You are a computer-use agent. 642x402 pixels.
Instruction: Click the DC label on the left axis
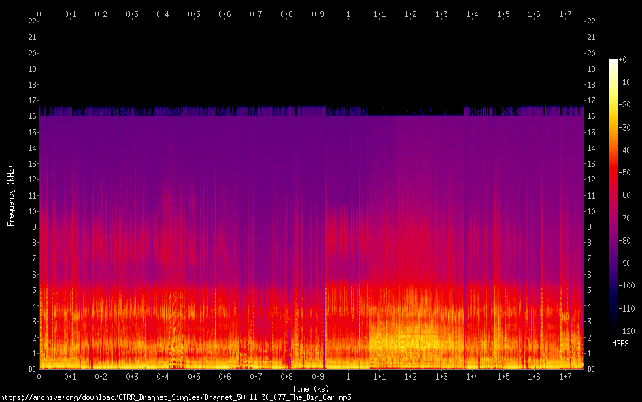(x=32, y=369)
